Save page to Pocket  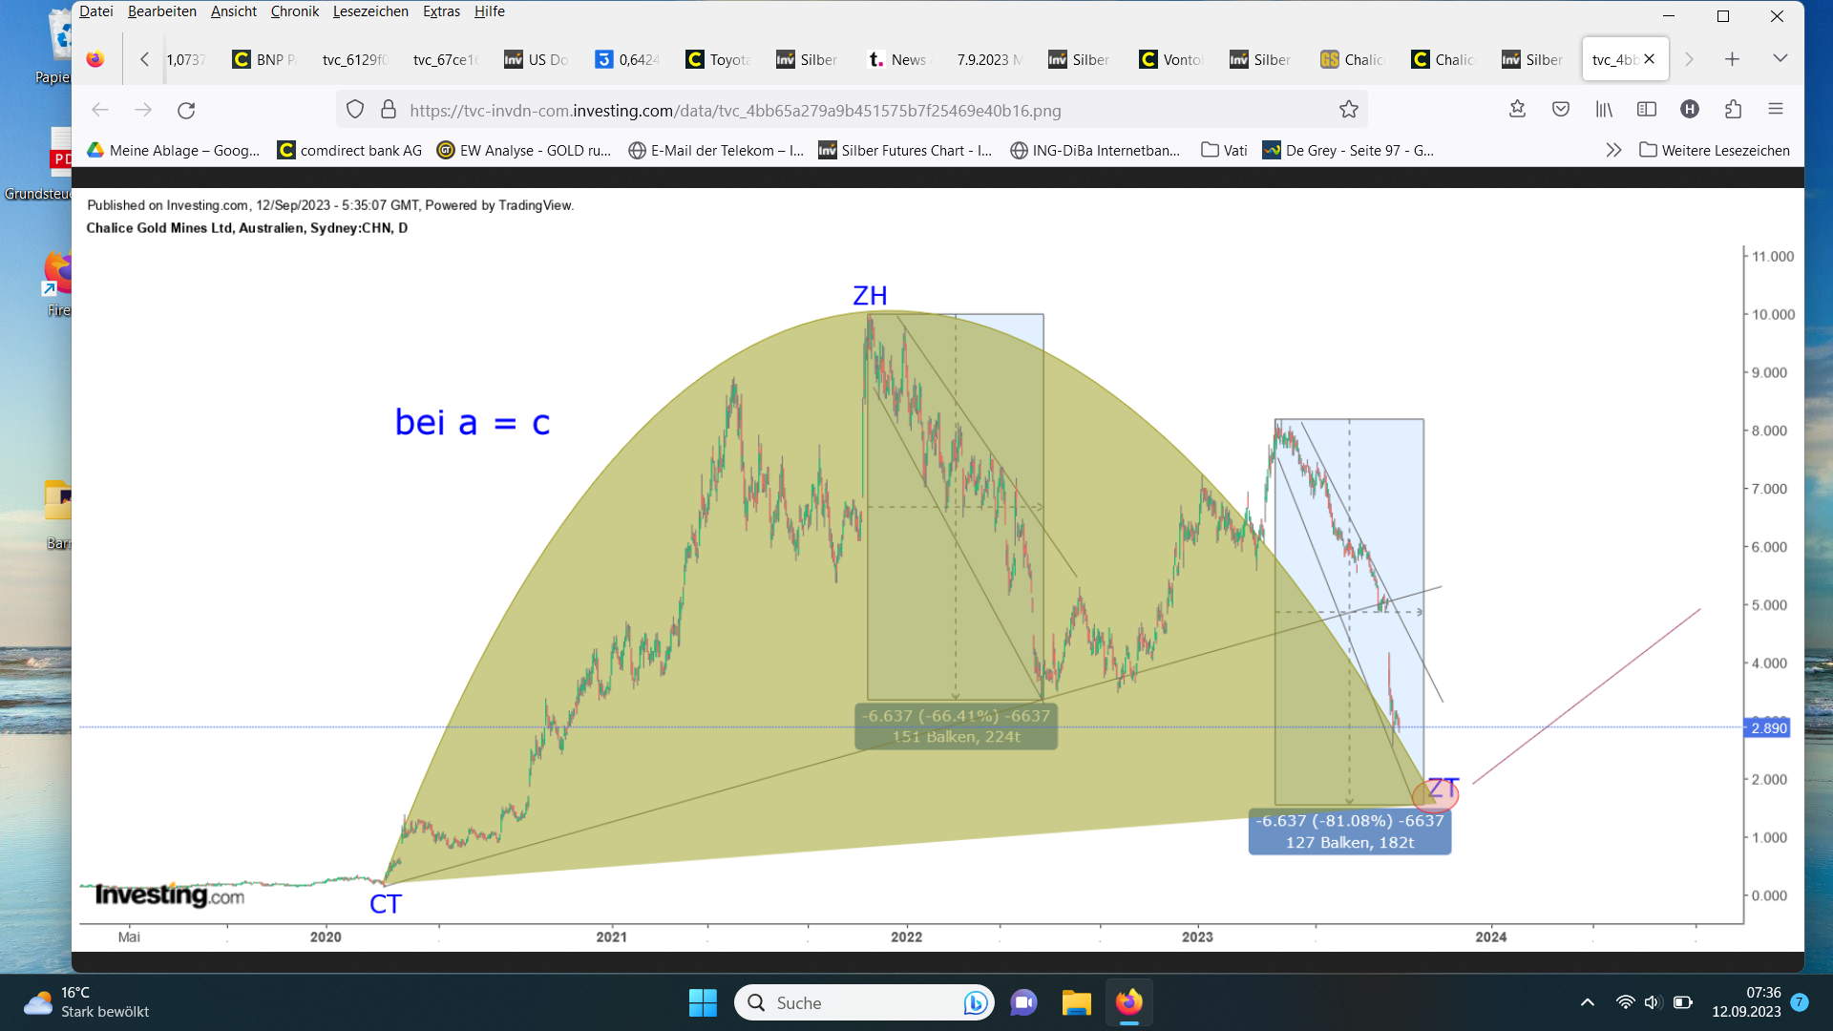pyautogui.click(x=1561, y=109)
